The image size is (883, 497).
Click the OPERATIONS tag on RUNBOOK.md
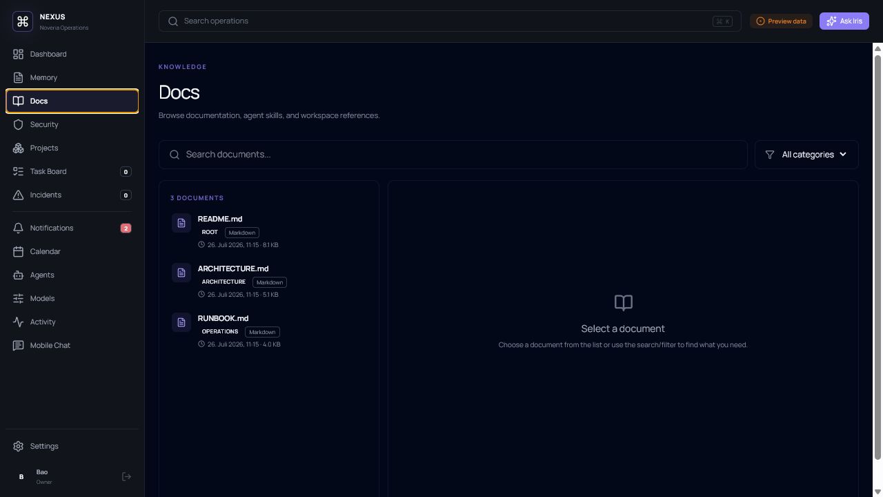(220, 332)
